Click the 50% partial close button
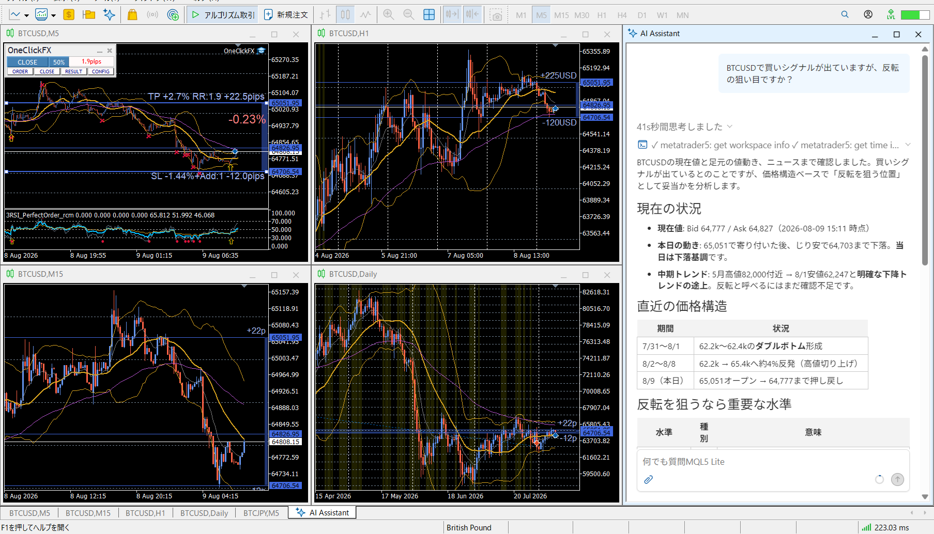934x534 pixels. click(59, 62)
